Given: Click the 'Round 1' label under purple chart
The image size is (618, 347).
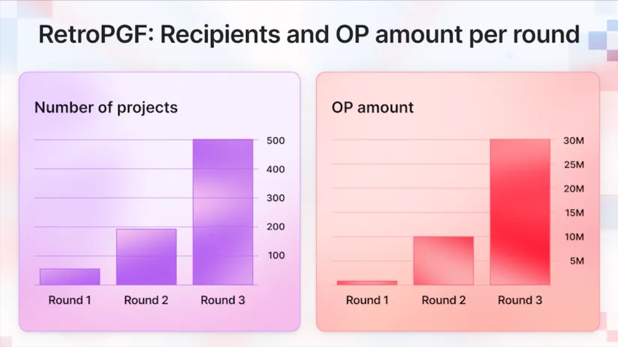Looking at the screenshot, I should pos(70,300).
